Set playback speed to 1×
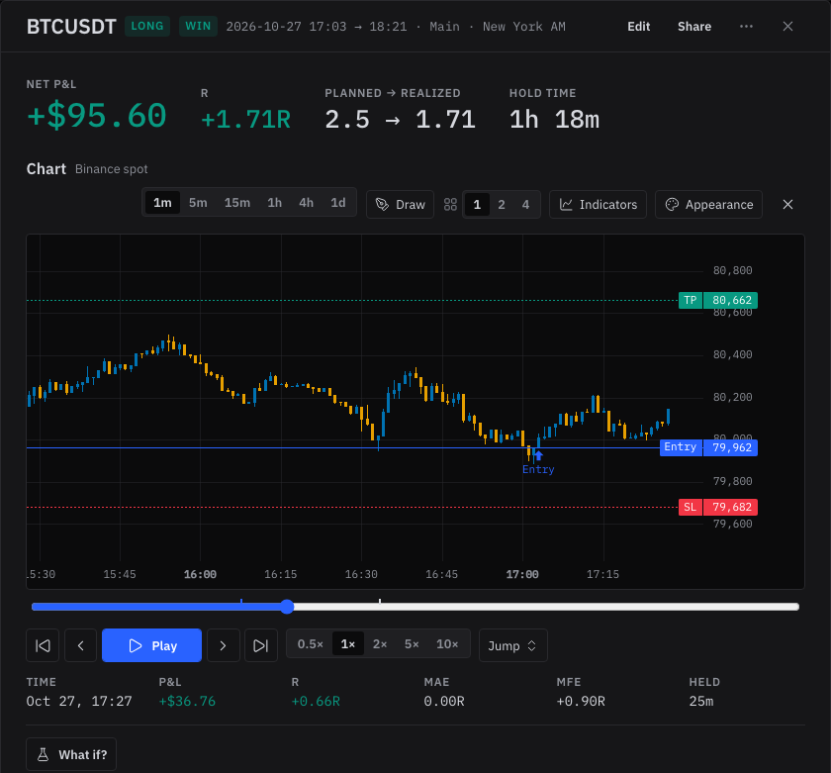Image resolution: width=831 pixels, height=773 pixels. point(347,644)
